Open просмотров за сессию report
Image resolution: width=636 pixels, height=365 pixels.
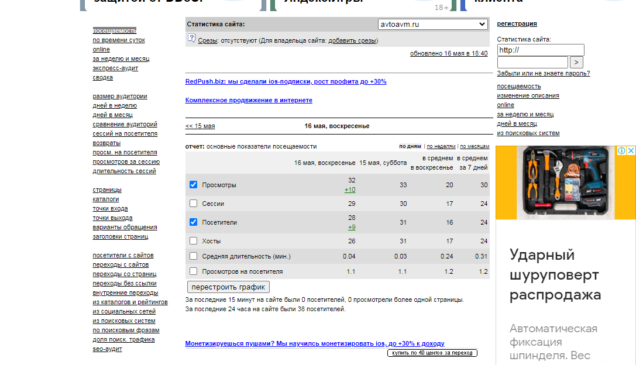[126, 161]
